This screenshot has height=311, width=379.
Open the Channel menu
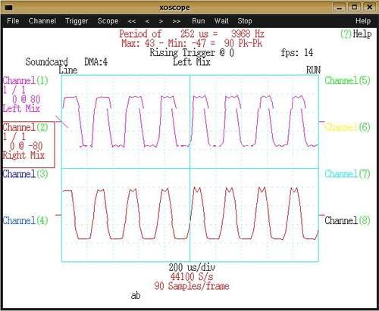(42, 20)
